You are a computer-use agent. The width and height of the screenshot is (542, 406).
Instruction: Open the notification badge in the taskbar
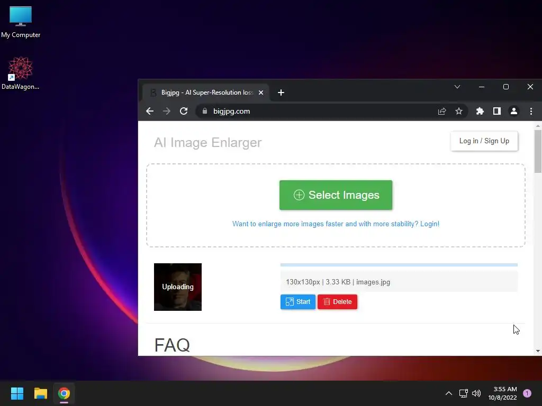click(x=527, y=393)
